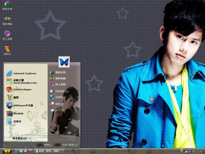Launch IconPackager from the Start menu

click(x=19, y=90)
